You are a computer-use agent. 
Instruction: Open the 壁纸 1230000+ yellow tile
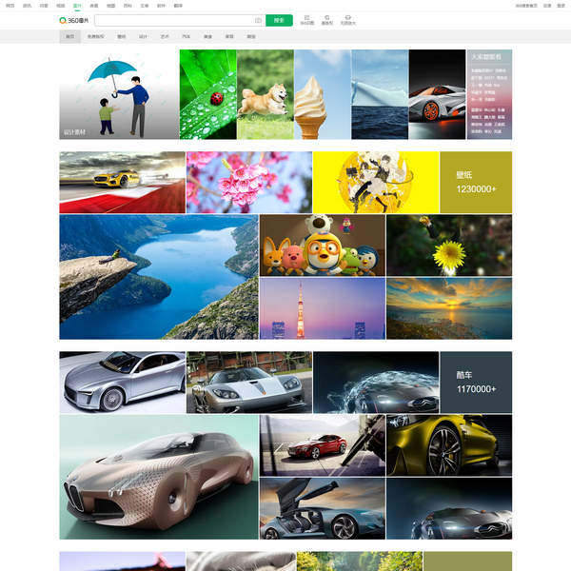476,182
